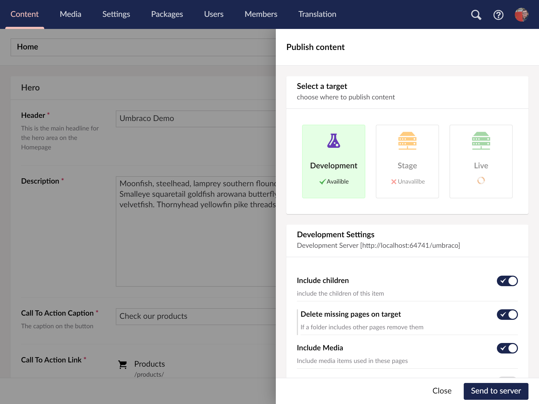Turn off Include Media switch

[x=507, y=348]
